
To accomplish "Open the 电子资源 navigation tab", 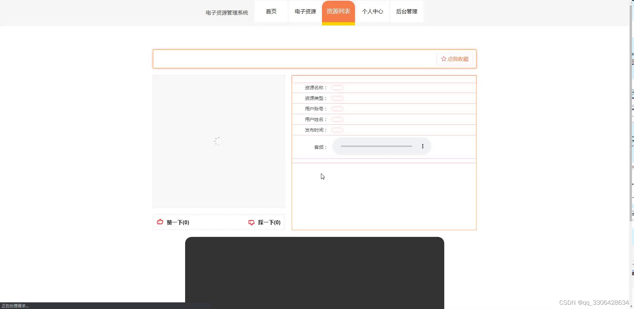I will 305,12.
